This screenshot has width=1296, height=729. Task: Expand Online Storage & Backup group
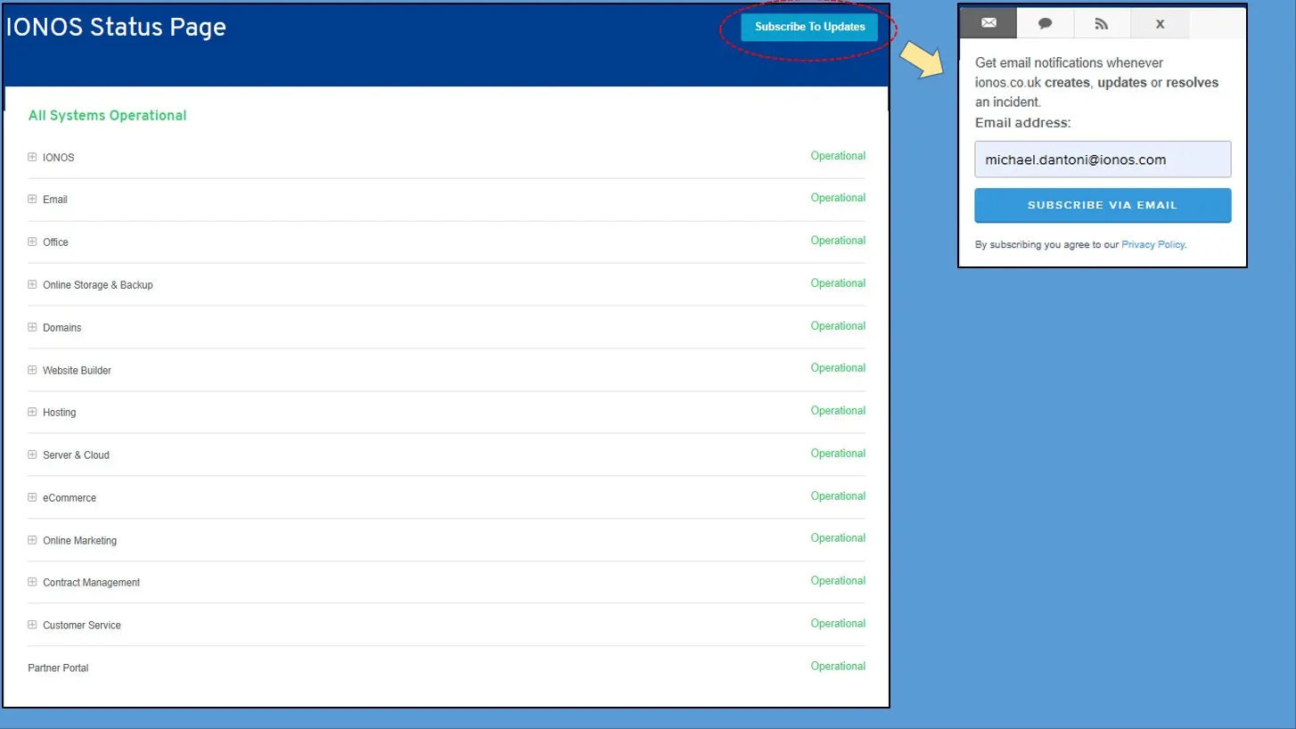pyautogui.click(x=32, y=284)
